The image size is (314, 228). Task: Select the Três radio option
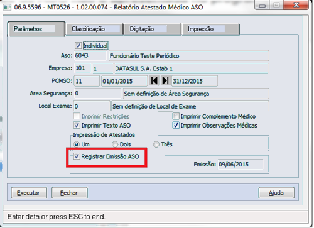(x=156, y=144)
